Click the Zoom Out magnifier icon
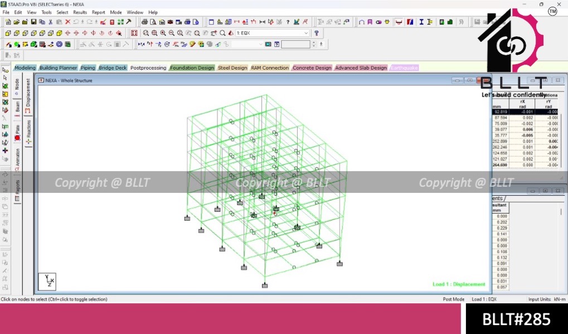 tap(171, 33)
